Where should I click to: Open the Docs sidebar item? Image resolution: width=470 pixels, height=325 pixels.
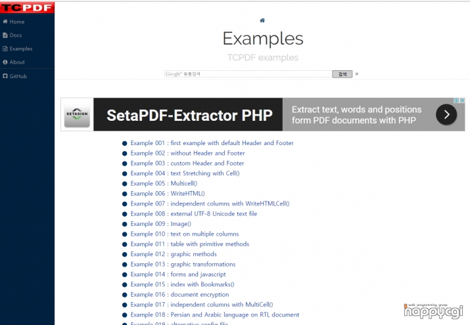(12, 35)
